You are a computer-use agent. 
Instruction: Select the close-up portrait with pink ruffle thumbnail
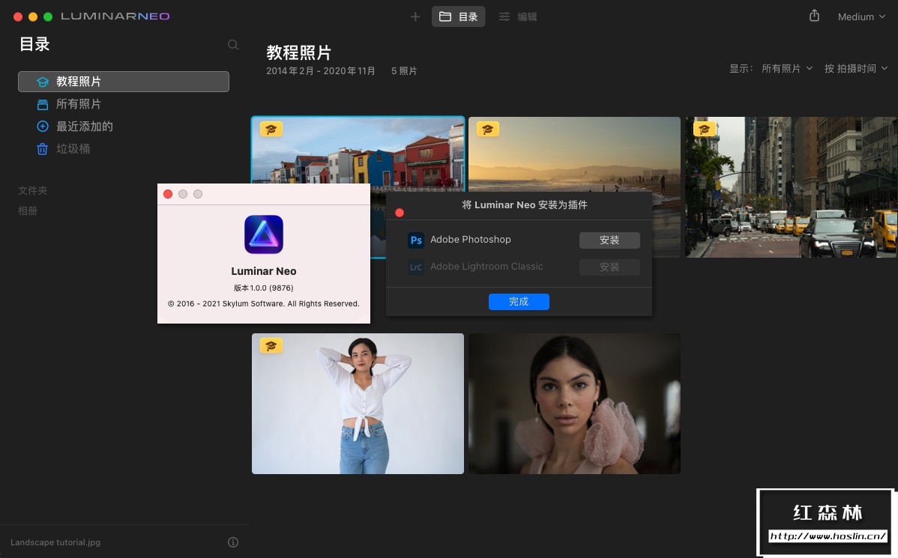[x=574, y=404]
